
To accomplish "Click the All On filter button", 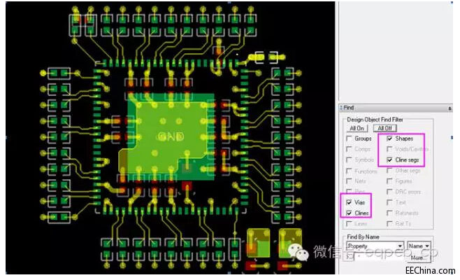I will (x=357, y=128).
